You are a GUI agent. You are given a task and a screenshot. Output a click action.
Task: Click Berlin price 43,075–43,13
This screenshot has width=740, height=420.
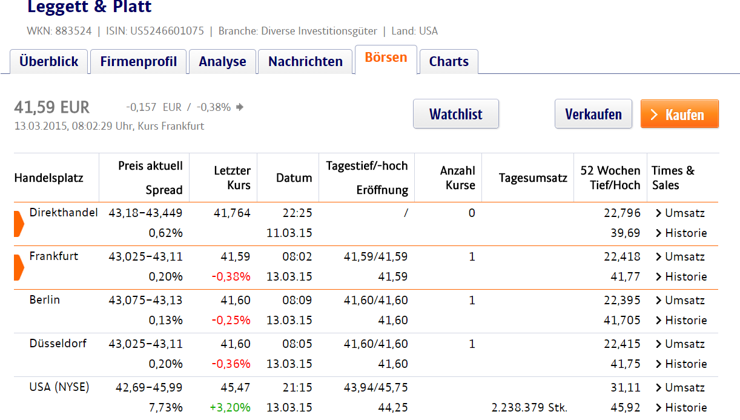coord(145,300)
